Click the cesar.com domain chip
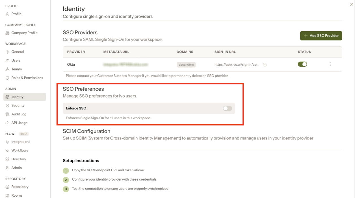The image size is (355, 198). coord(186,64)
